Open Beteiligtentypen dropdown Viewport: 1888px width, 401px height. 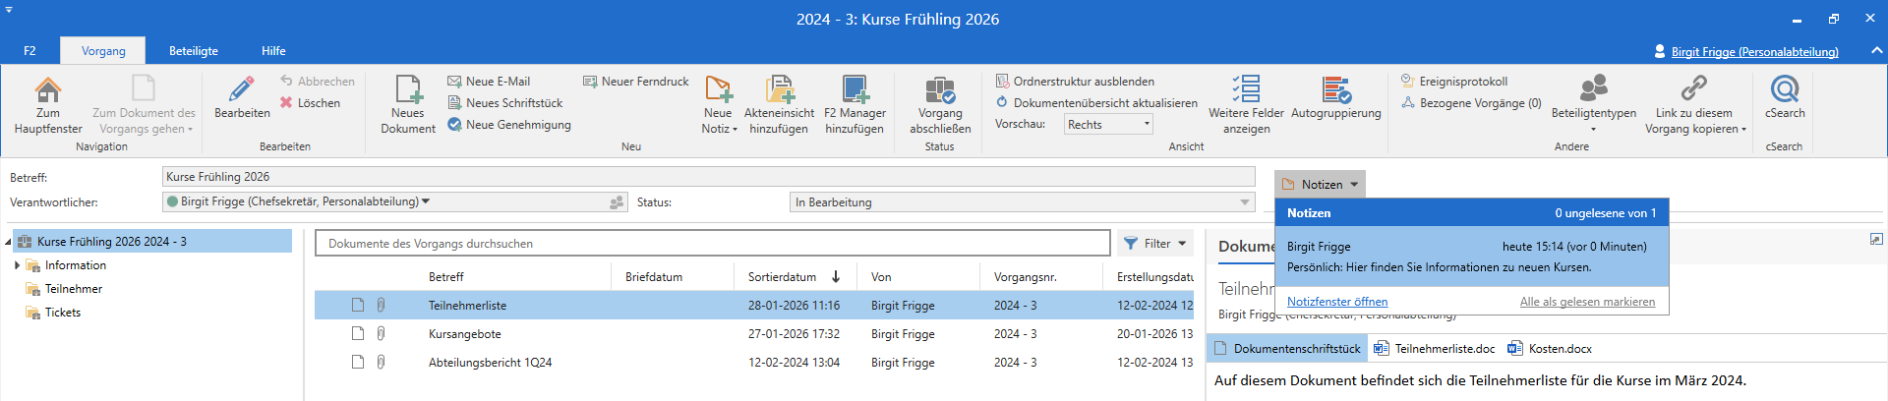point(1593,104)
